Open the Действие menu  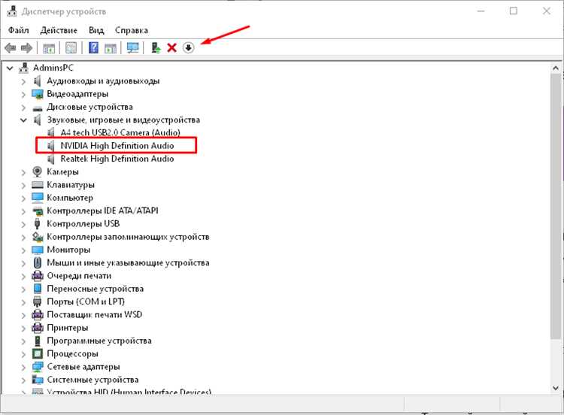point(59,30)
